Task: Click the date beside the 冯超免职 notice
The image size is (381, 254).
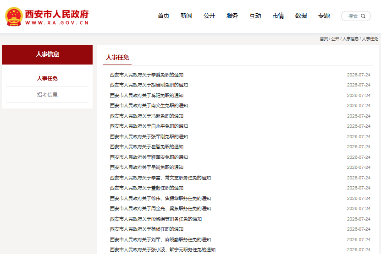Action: (x=359, y=116)
